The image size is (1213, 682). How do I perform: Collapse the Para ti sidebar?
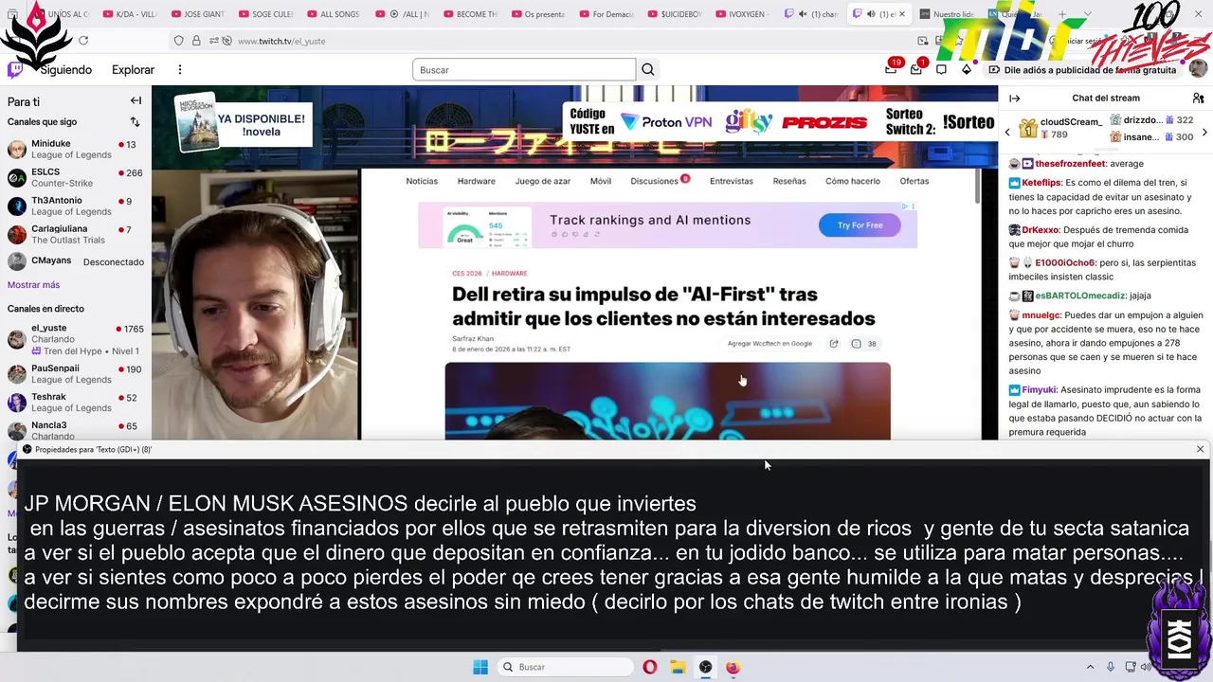(136, 100)
